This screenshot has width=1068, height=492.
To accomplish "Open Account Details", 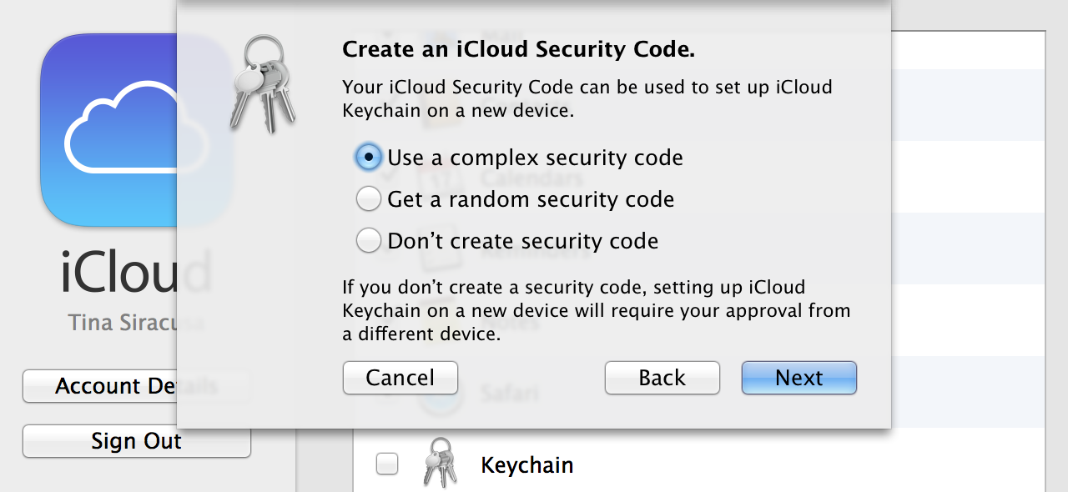I will coord(137,386).
